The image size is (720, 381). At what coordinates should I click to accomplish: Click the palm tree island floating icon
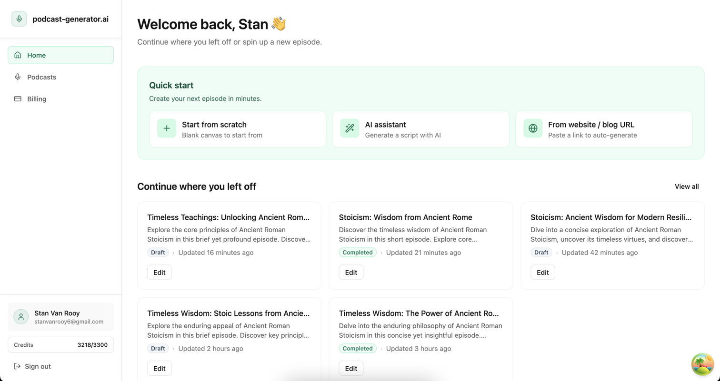coord(702,364)
